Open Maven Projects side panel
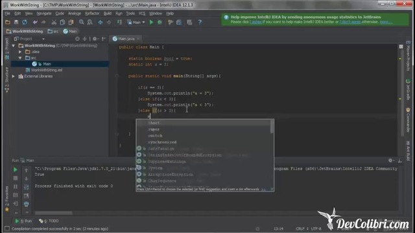The image size is (415, 233). point(408,56)
